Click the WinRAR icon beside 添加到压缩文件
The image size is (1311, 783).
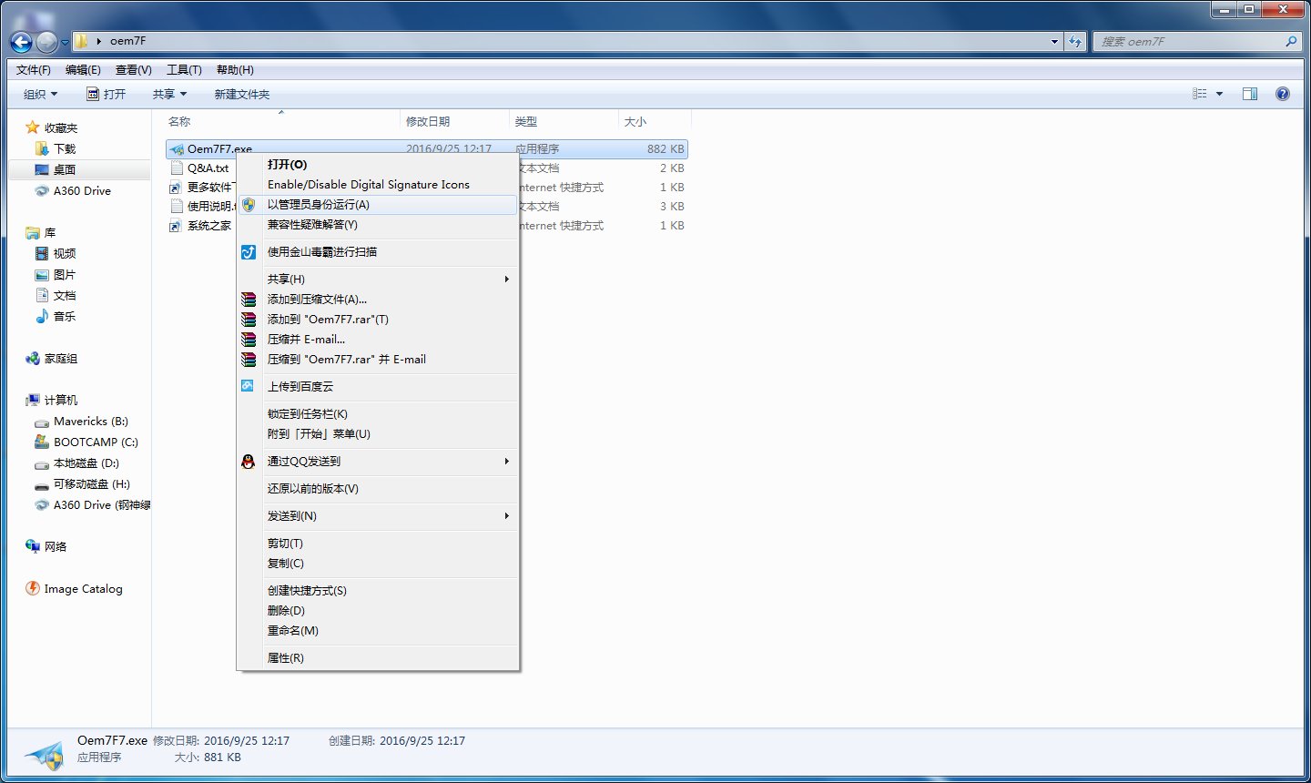[x=249, y=299]
